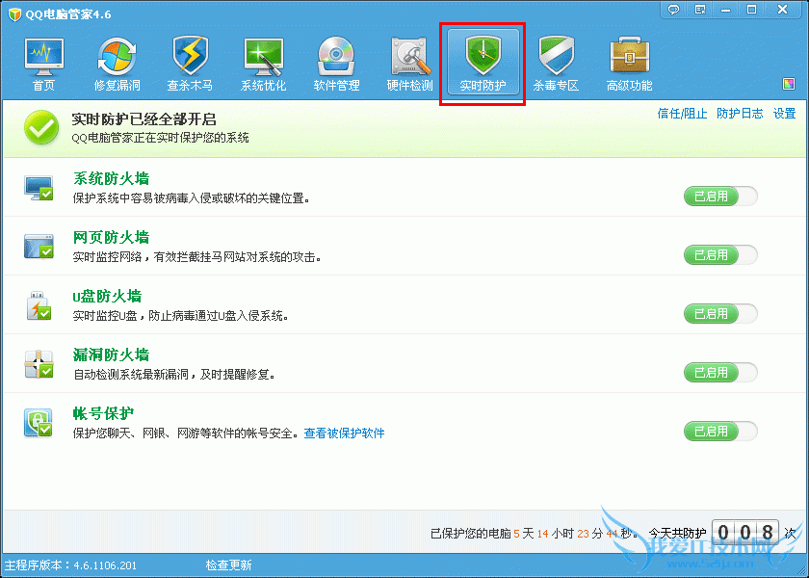Disable the U盘防火墙 switch
Screen dimensions: 809x578
(x=720, y=314)
